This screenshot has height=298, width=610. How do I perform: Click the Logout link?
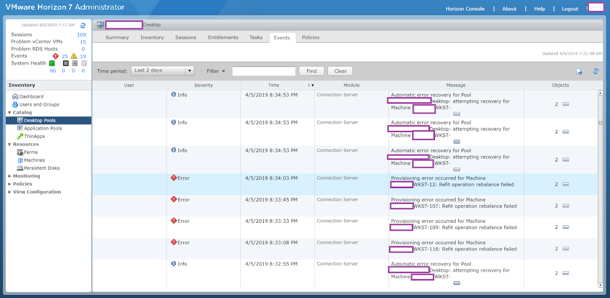coord(570,9)
